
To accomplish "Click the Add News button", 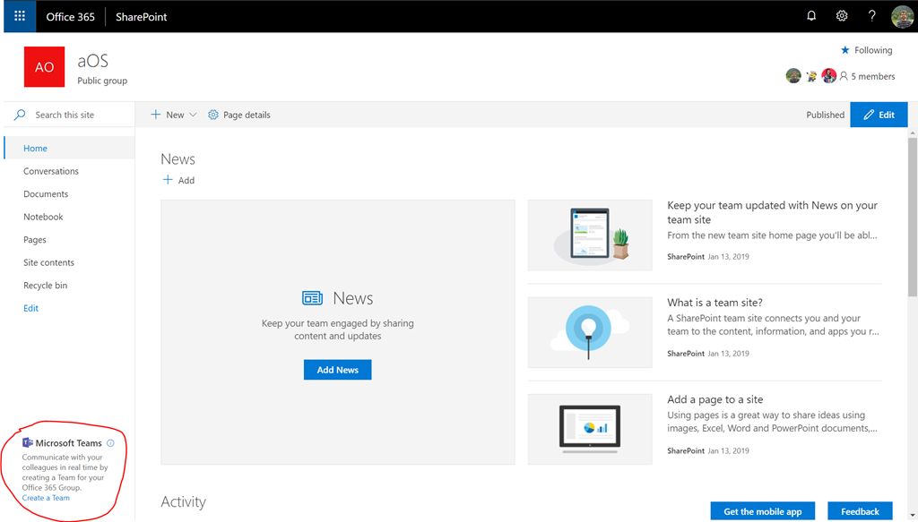I will (337, 370).
